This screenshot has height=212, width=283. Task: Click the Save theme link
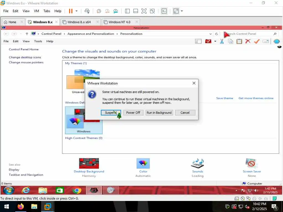(224, 98)
